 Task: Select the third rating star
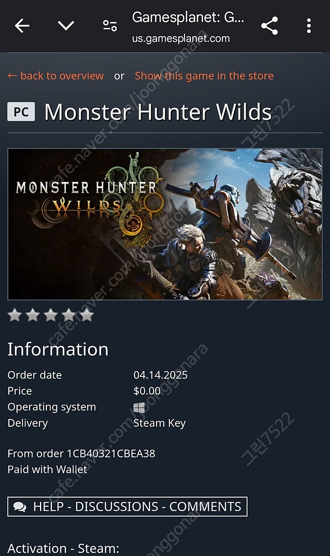point(51,315)
